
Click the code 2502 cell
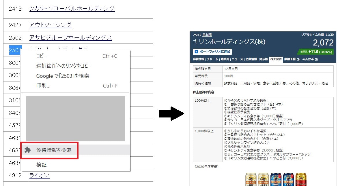15,38
